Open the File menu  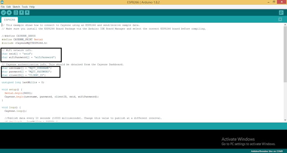[x=3, y=7]
